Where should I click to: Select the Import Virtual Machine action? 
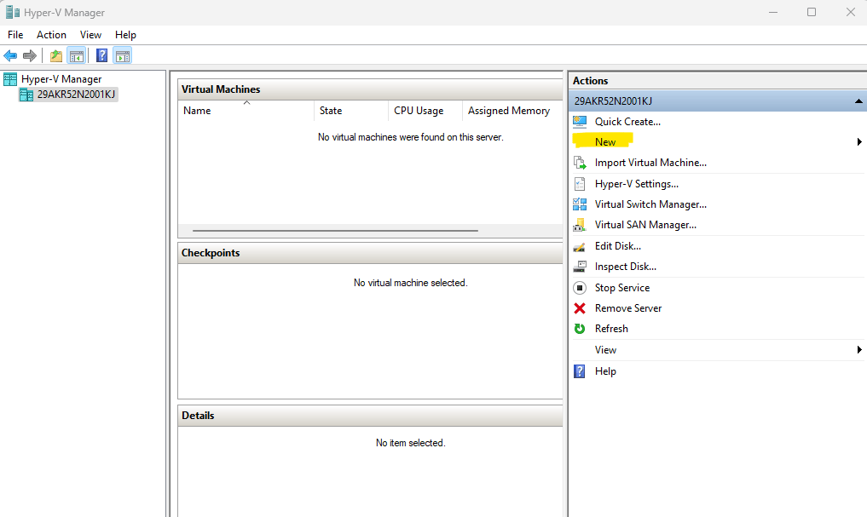pos(650,162)
